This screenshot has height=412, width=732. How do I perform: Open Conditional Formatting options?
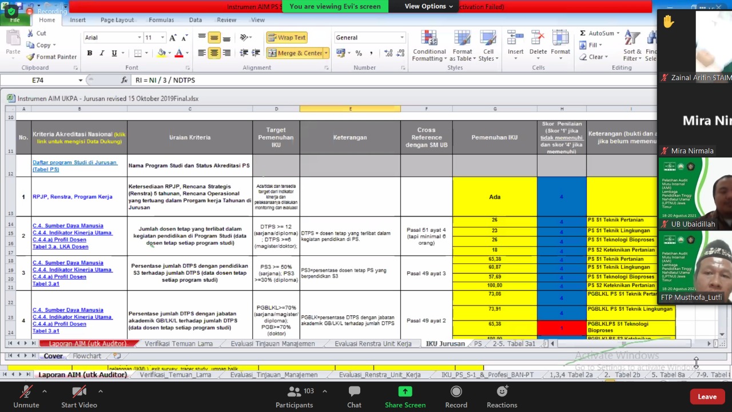[429, 46]
